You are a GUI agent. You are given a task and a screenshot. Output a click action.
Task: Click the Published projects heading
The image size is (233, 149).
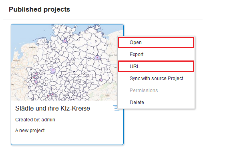39,9
